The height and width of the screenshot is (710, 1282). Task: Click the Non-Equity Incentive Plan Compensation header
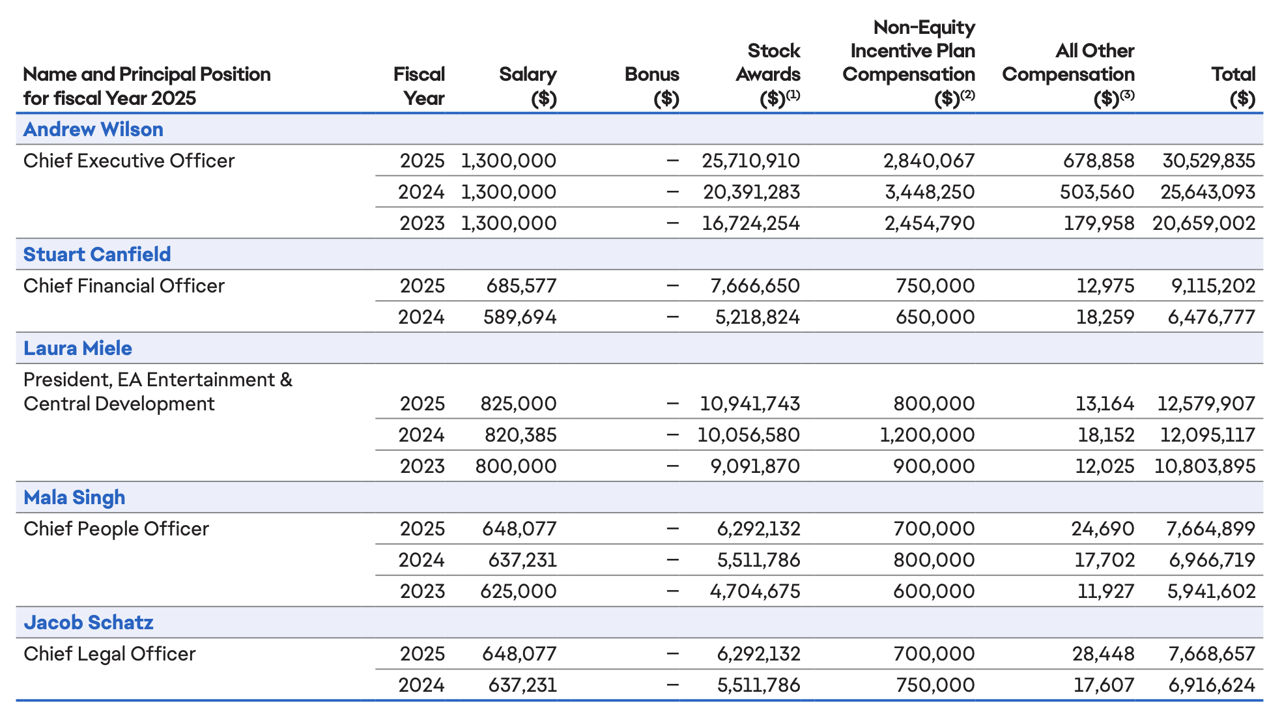[909, 63]
